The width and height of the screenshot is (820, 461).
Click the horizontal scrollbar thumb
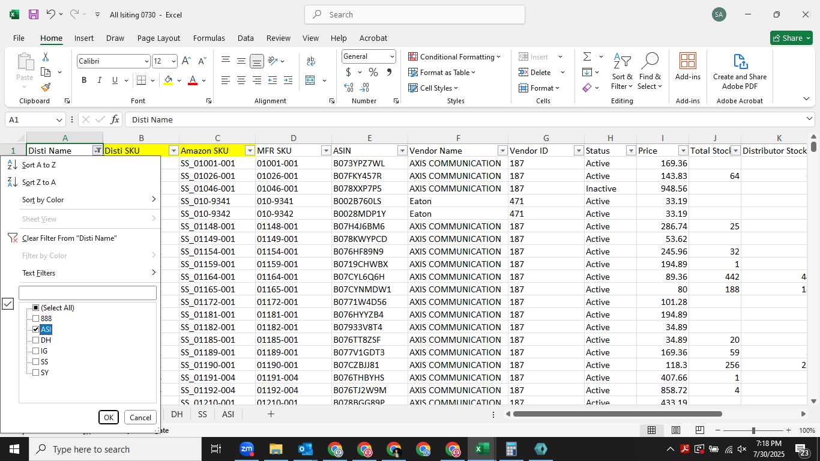617,414
